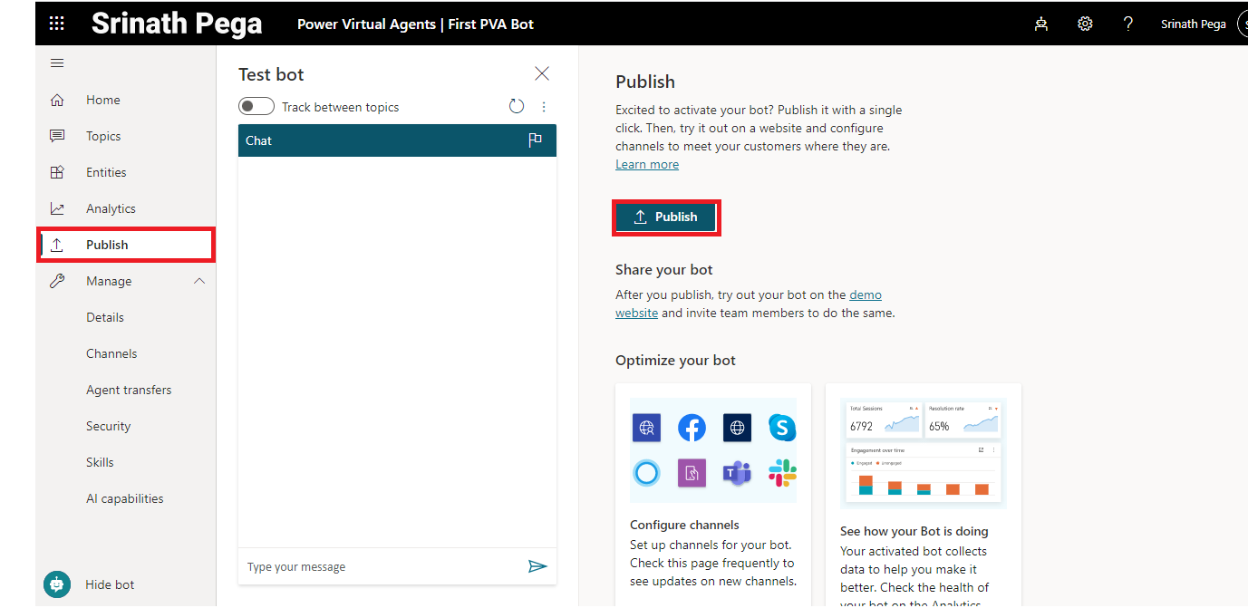Go to Analytics in the sidebar
This screenshot has height=608, width=1248.
click(x=111, y=208)
